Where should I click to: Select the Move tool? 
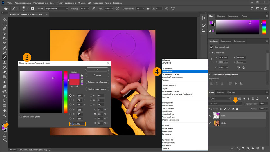pyautogui.click(x=4, y=19)
